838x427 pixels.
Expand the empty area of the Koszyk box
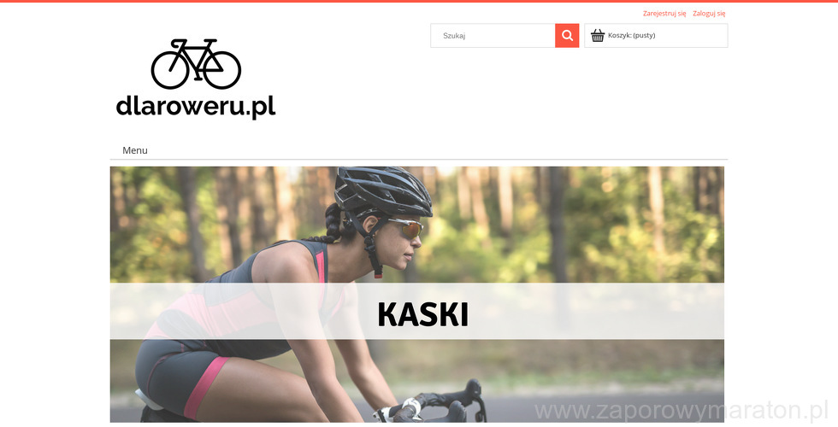pos(692,36)
